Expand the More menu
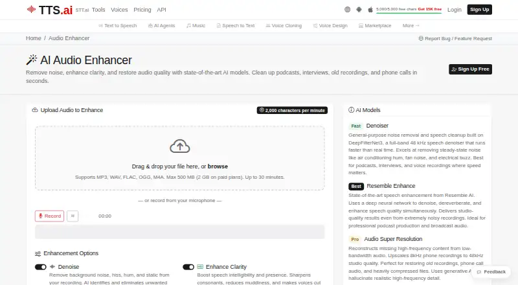The height and width of the screenshot is (285, 518). 411,25
